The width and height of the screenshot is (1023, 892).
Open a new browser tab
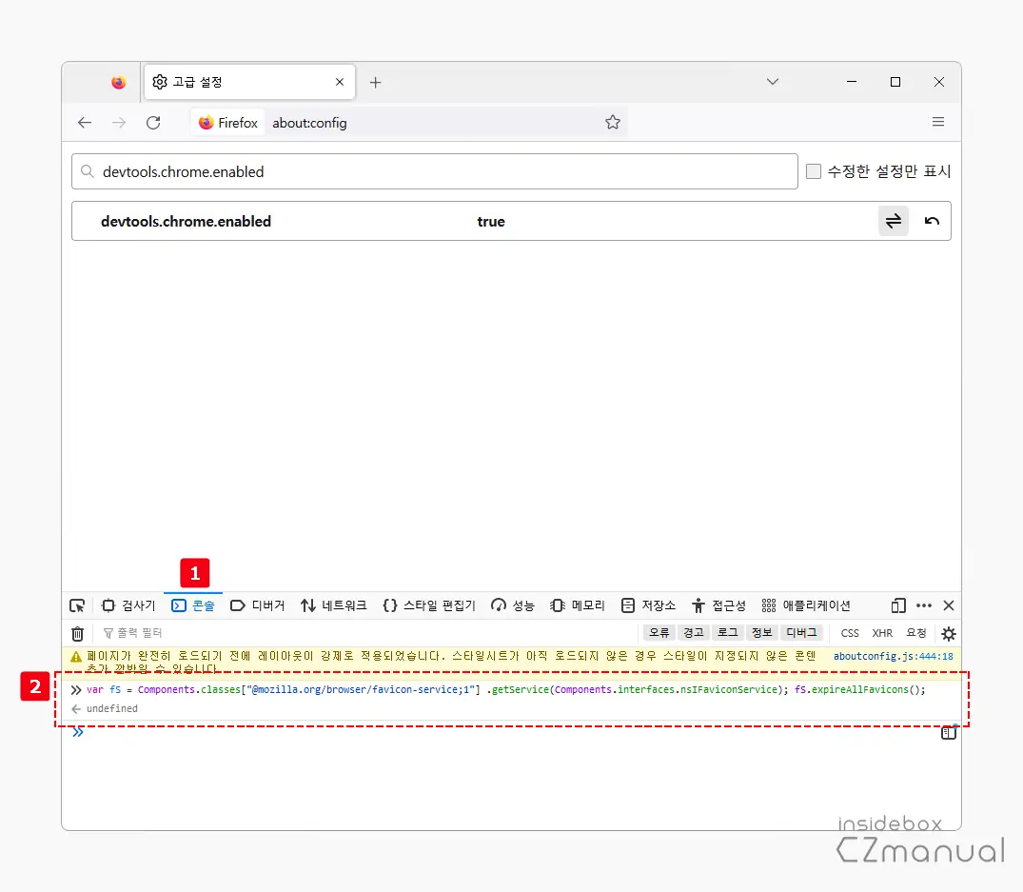tap(375, 83)
